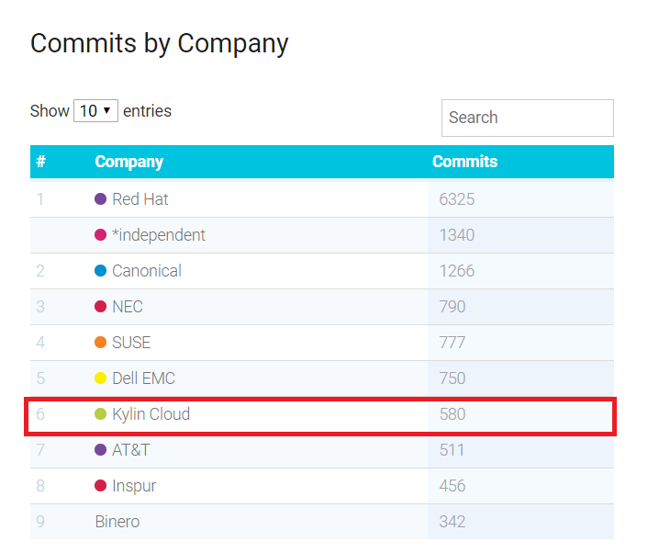Open the Red Hat company link

pyautogui.click(x=140, y=199)
